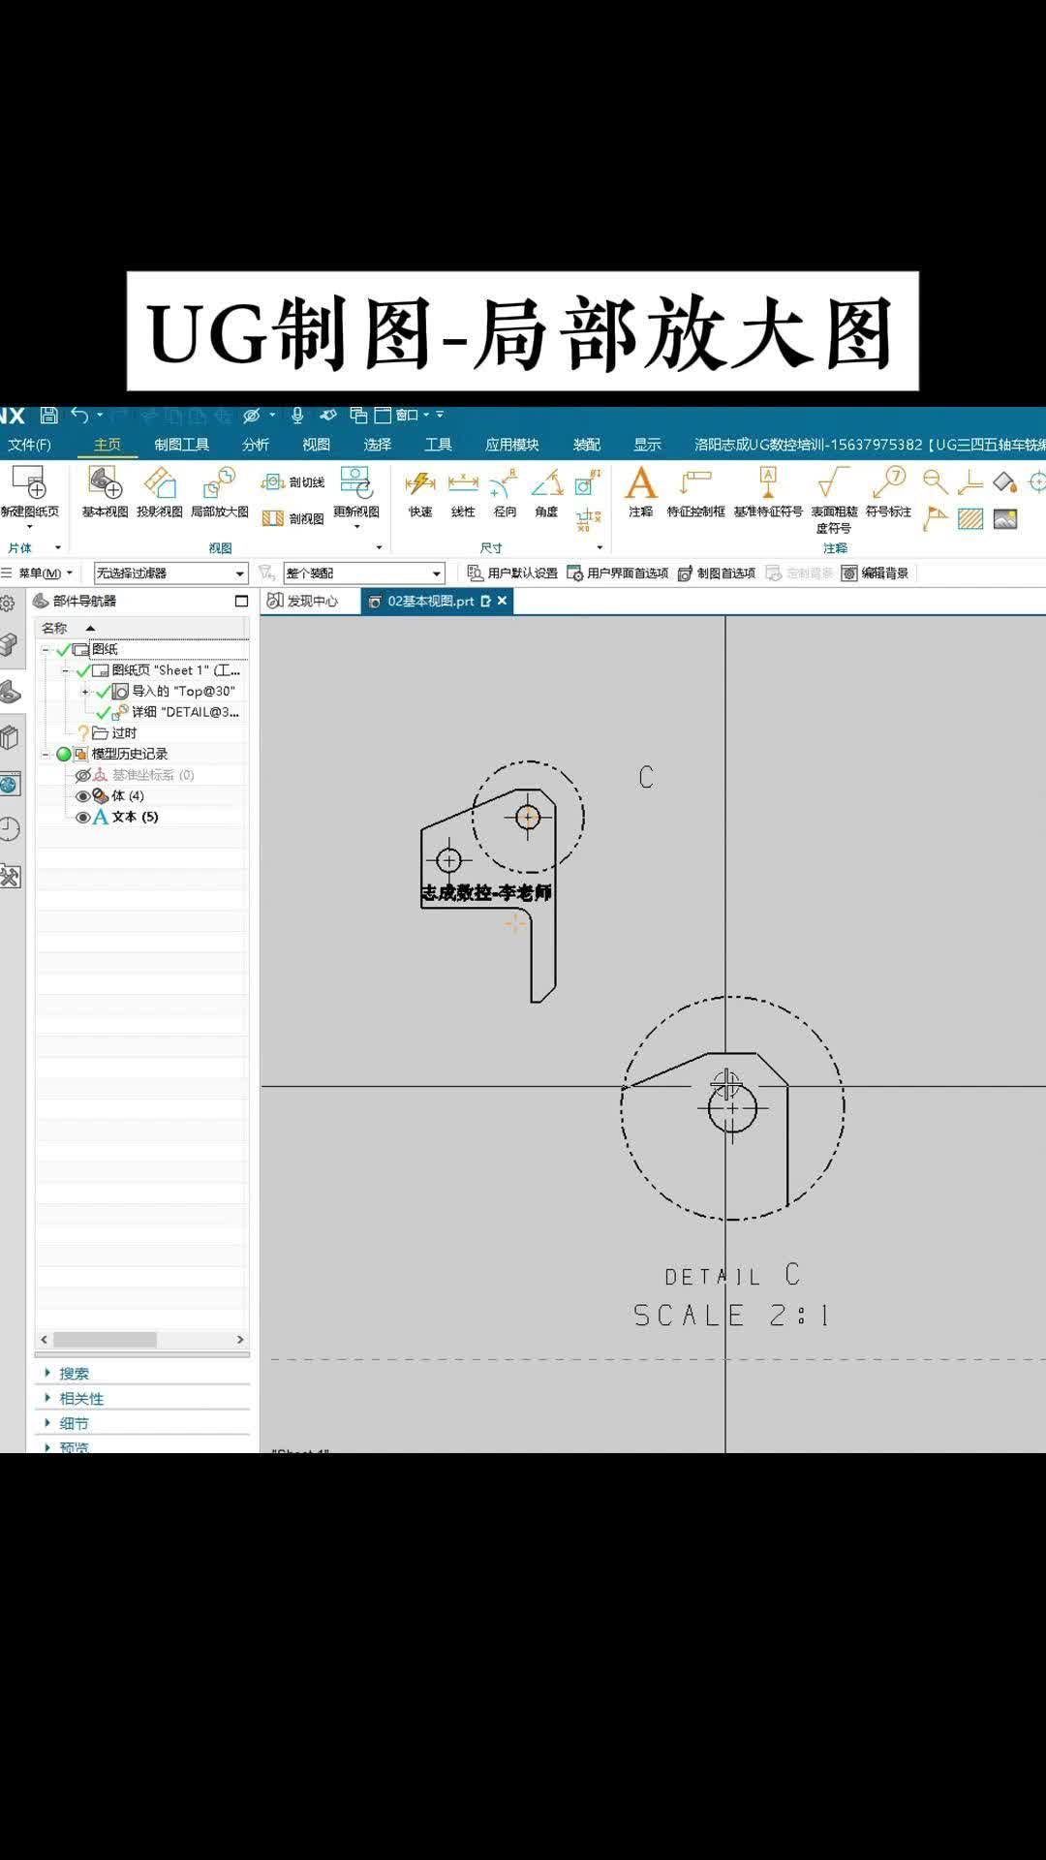Expand the 导入的 Top@30 node
1046x1860 pixels.
point(85,692)
